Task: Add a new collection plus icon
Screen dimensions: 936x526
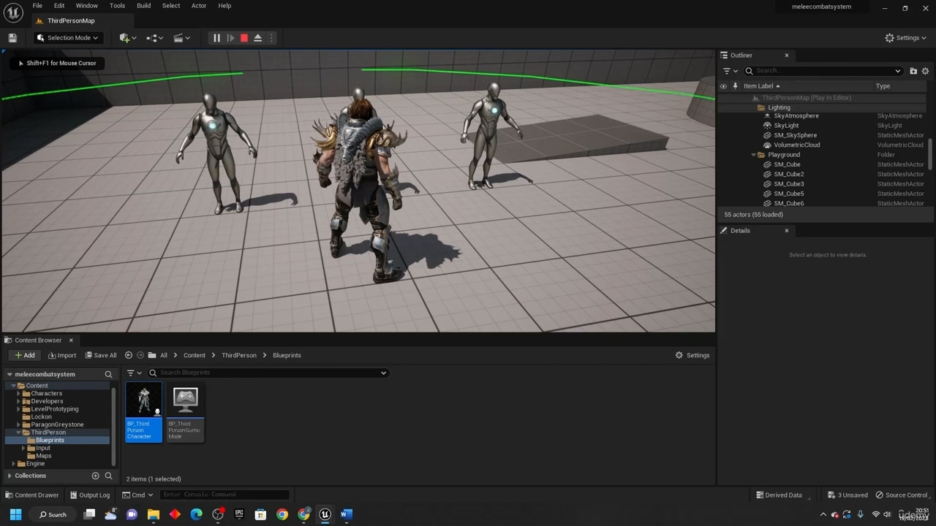Action: tap(95, 476)
